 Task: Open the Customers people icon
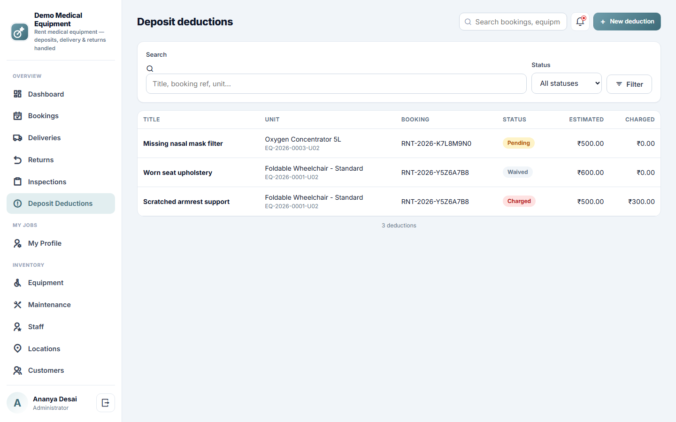[x=17, y=370]
